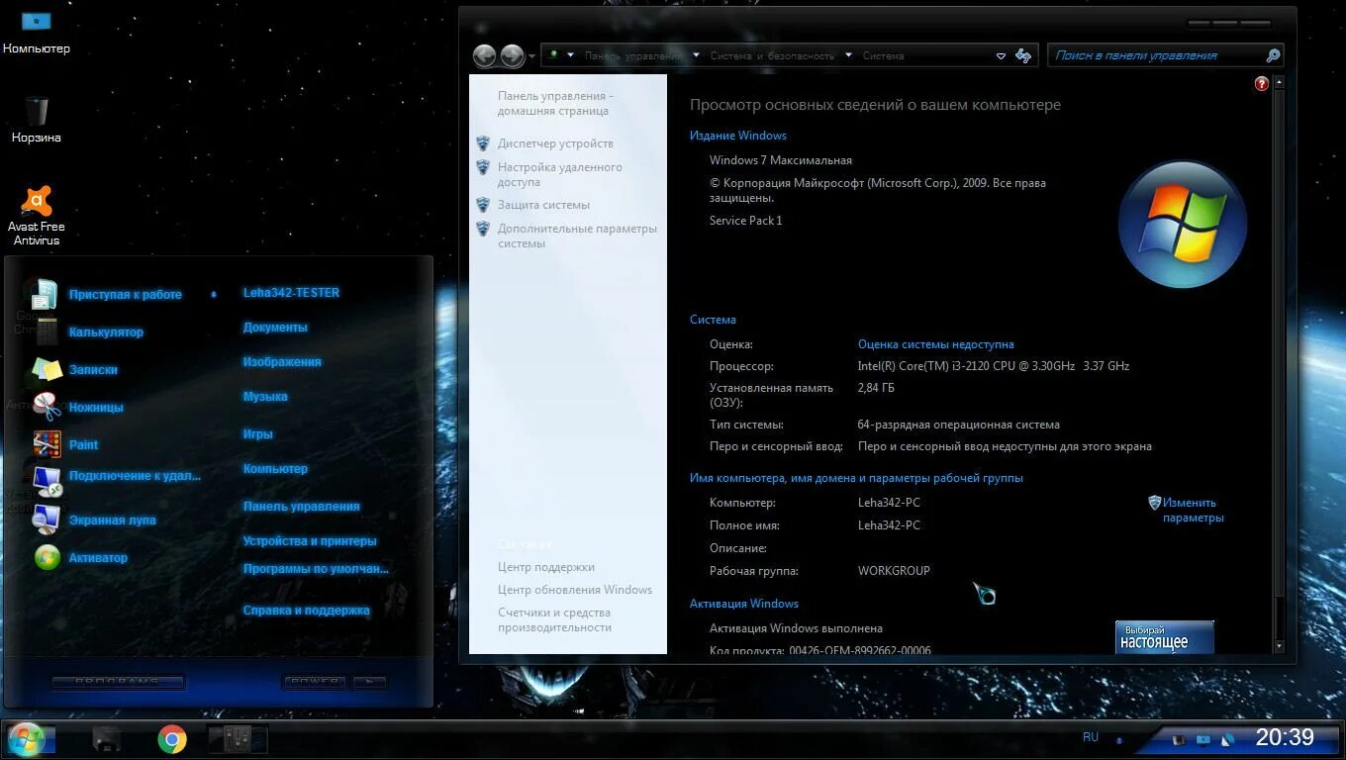Expand breadcrumb arrow before Панель управления

pyautogui.click(x=572, y=56)
